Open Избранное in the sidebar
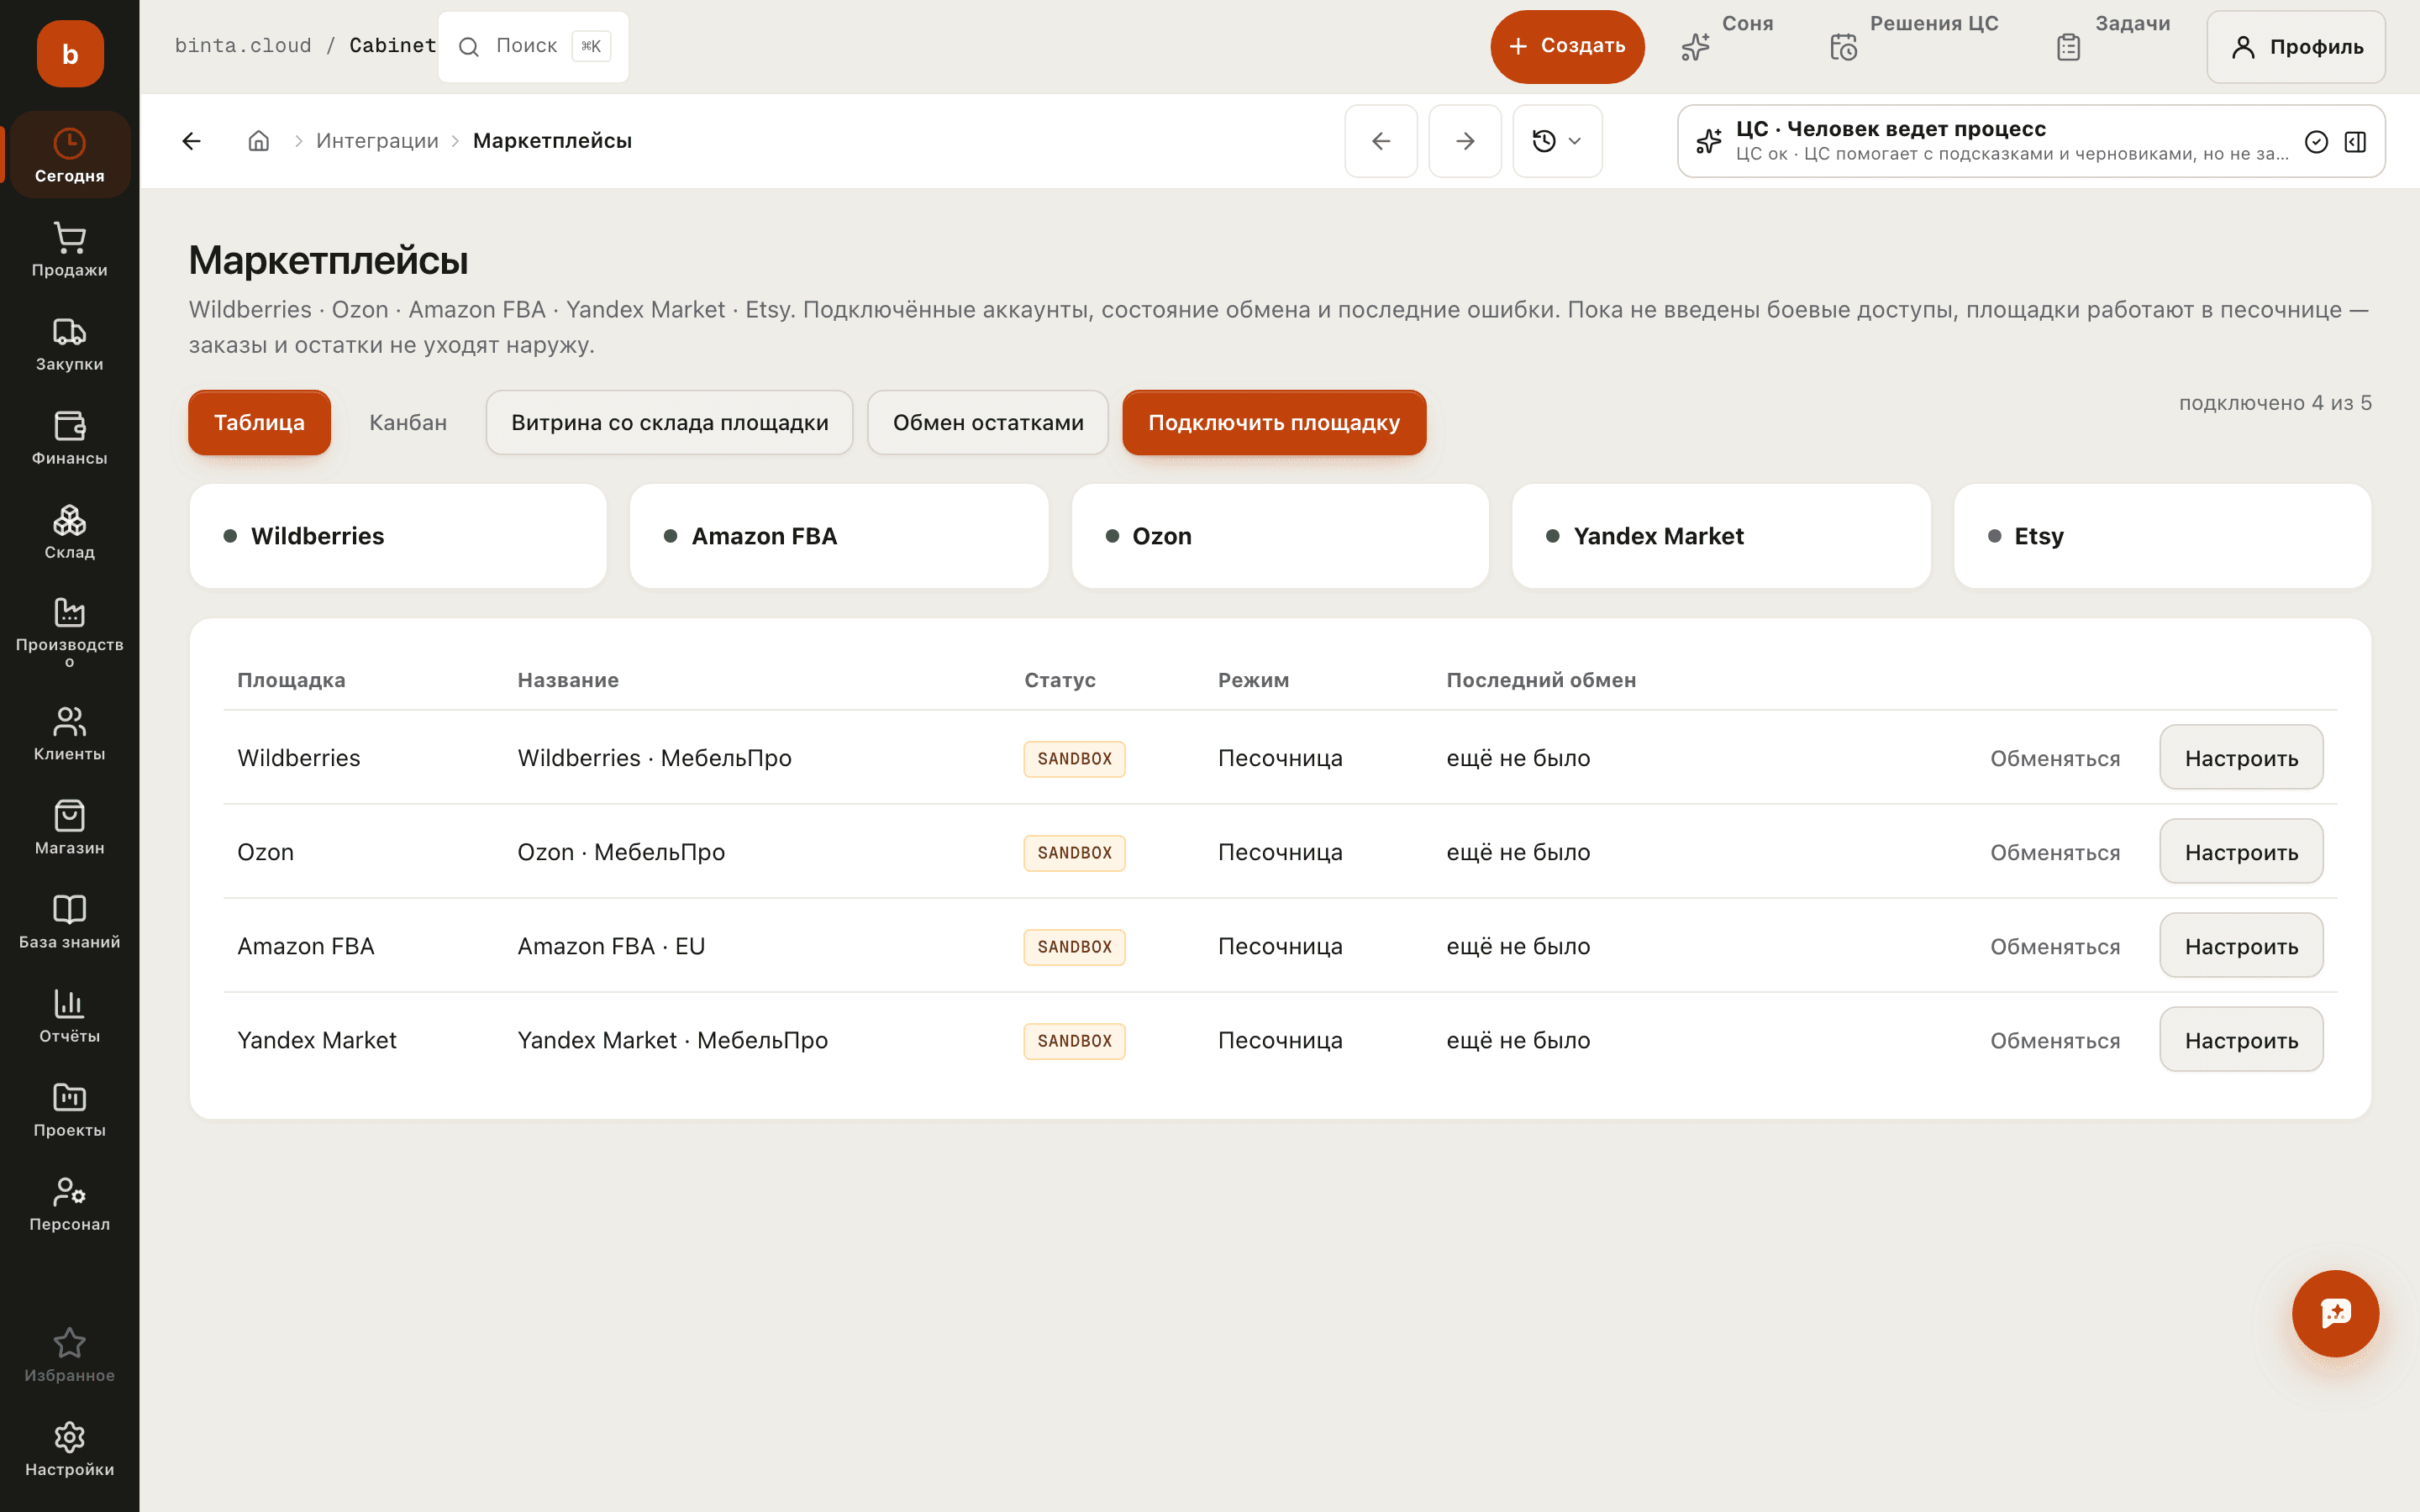2420x1512 pixels. coord(69,1355)
